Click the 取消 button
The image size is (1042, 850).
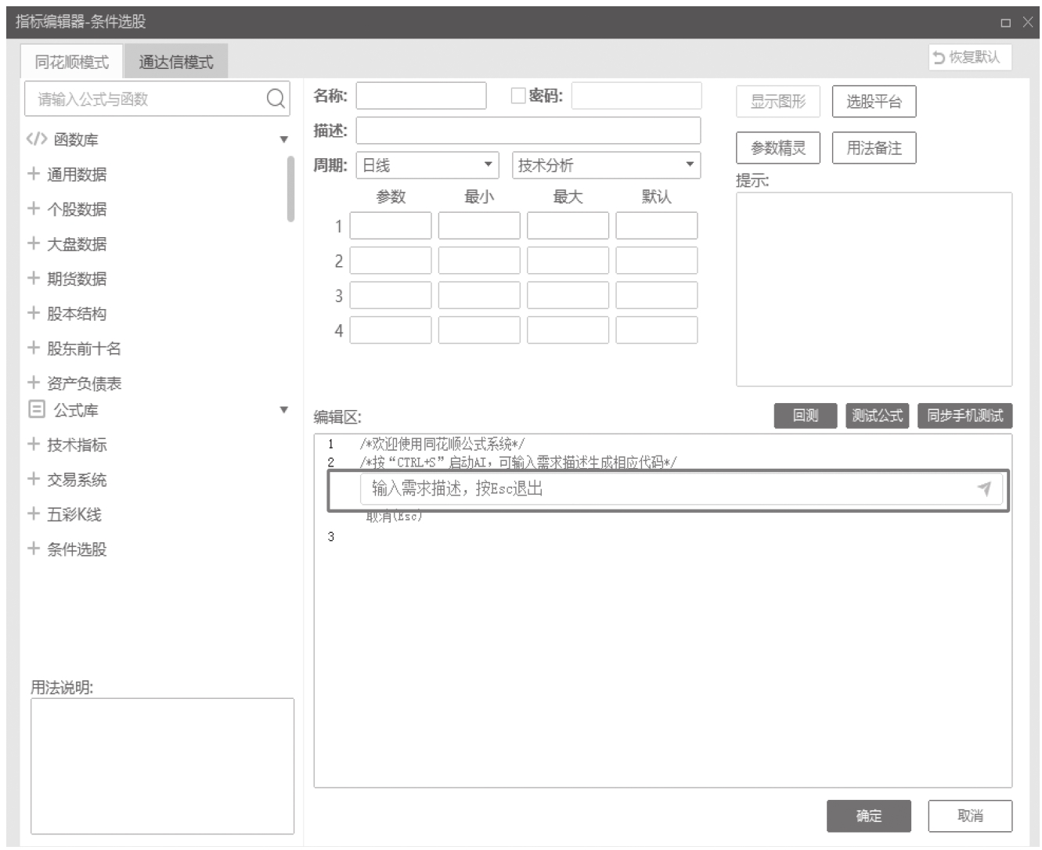970,816
